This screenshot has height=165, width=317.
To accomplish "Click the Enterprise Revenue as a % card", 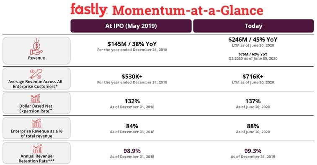I will click(36, 128).
